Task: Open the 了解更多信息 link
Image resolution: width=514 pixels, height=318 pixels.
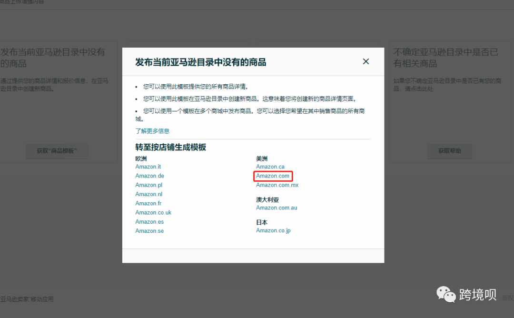Action: pyautogui.click(x=152, y=131)
